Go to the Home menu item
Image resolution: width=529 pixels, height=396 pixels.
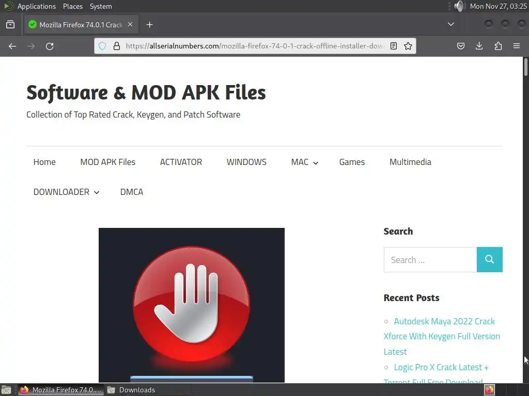click(44, 162)
